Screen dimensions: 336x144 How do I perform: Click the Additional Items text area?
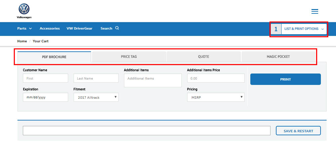point(153,81)
